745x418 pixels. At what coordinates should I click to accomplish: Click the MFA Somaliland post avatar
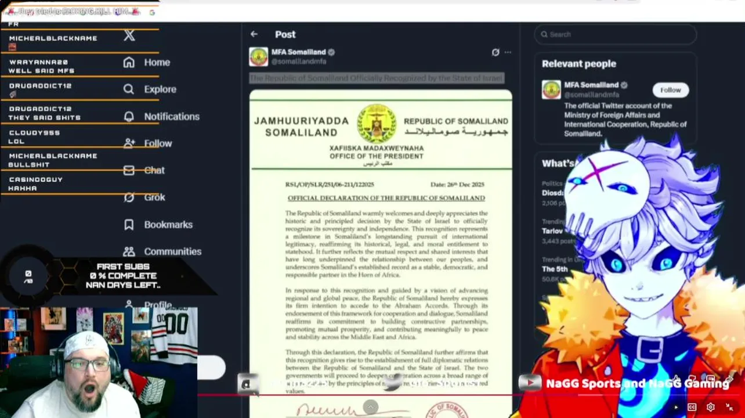tap(258, 56)
